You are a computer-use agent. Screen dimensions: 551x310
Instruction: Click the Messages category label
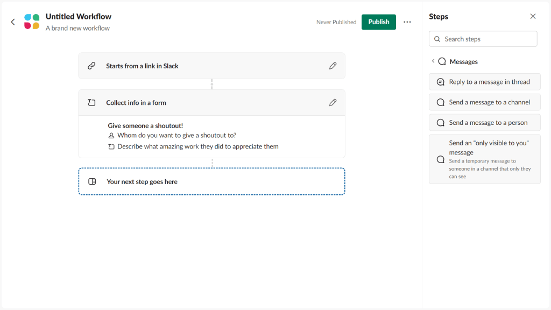tap(464, 61)
